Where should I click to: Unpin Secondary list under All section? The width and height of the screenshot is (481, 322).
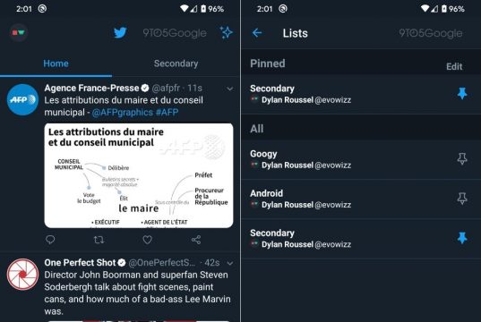[462, 238]
